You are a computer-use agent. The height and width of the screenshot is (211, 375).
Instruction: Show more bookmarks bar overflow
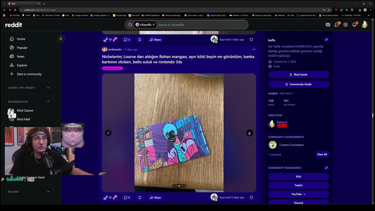[x=368, y=15]
